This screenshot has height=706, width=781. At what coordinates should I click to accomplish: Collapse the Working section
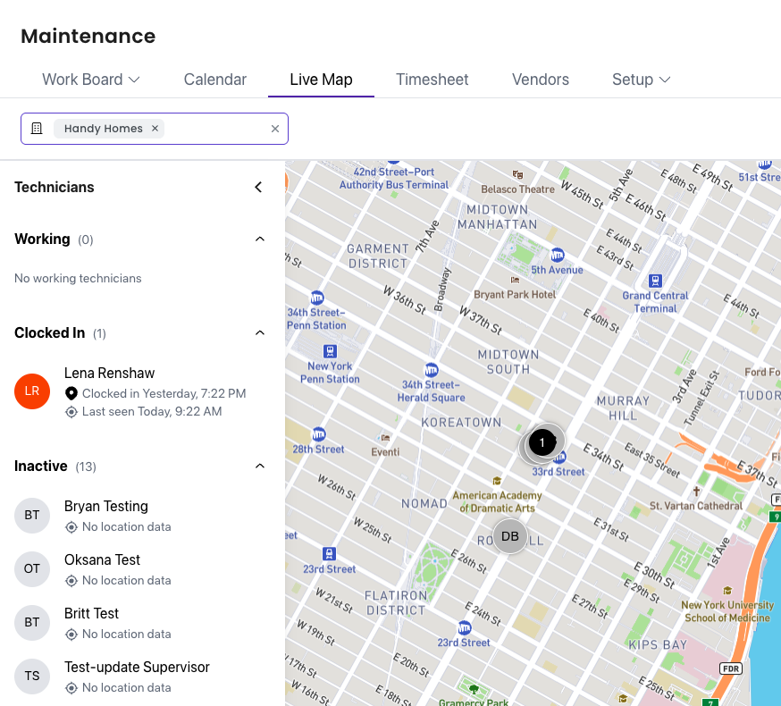pyautogui.click(x=260, y=240)
